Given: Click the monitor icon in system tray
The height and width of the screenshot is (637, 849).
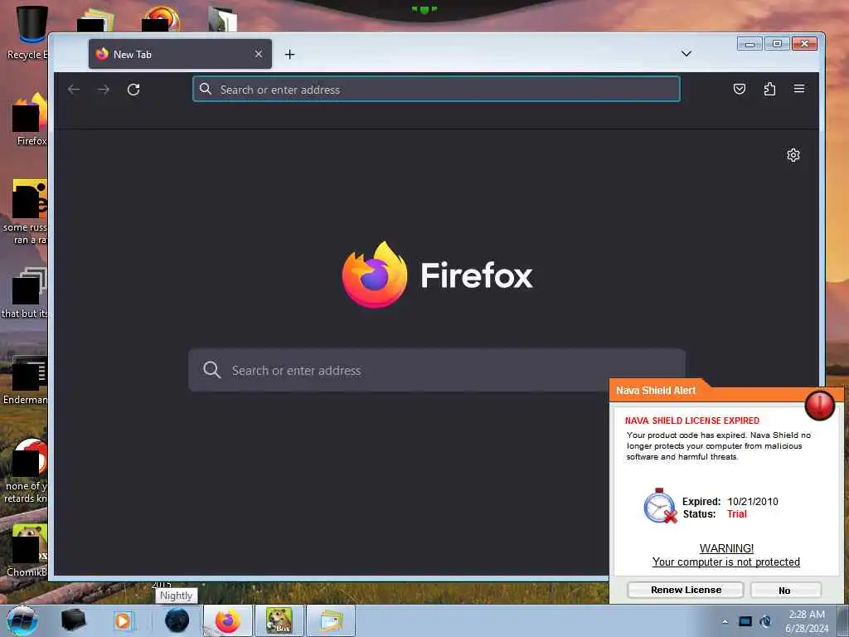Looking at the screenshot, I should [745, 621].
